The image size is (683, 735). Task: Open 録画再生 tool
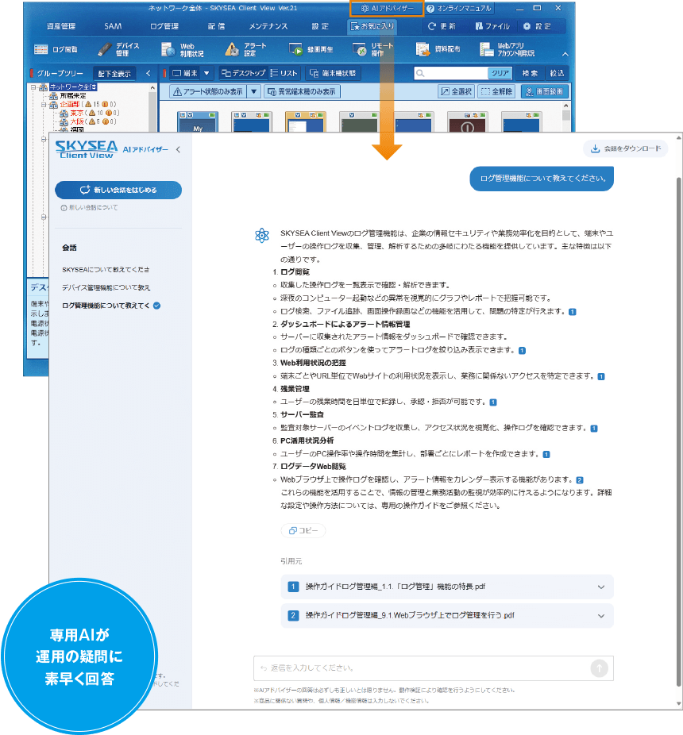tap(309, 49)
